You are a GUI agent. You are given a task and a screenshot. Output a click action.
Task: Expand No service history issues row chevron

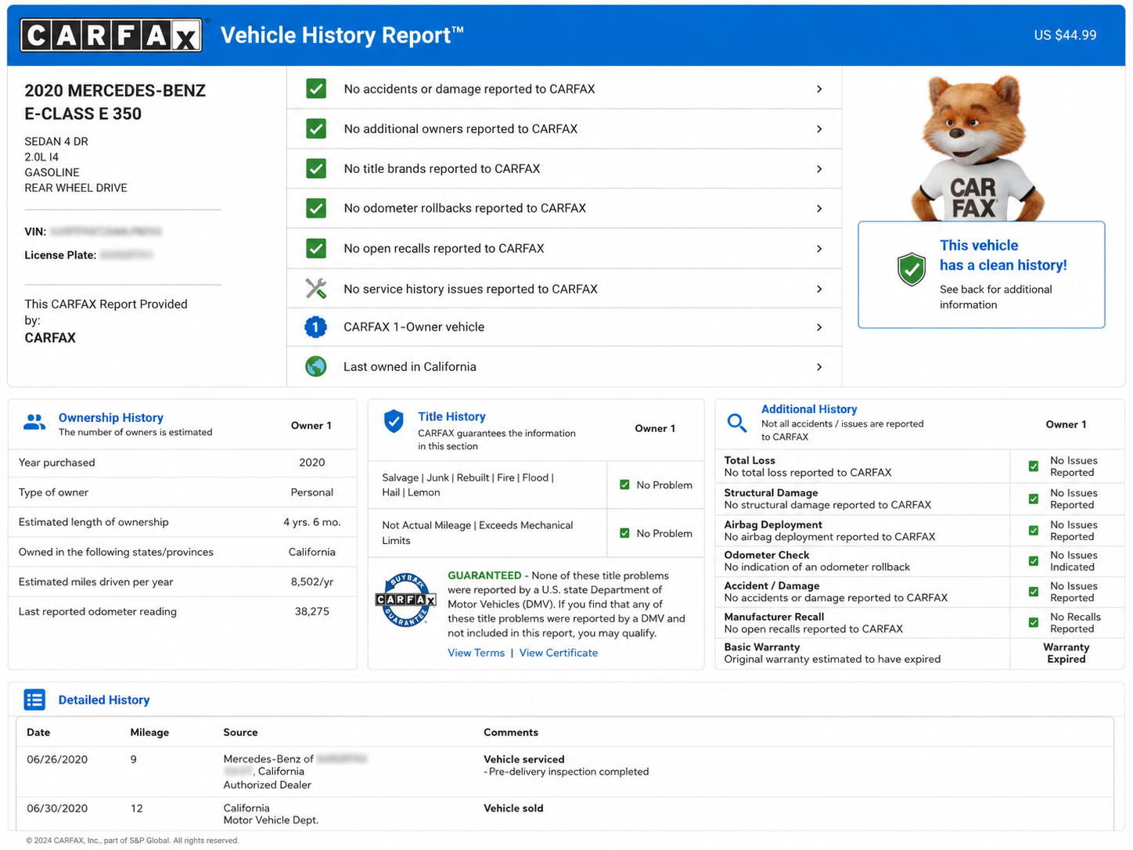click(x=819, y=289)
